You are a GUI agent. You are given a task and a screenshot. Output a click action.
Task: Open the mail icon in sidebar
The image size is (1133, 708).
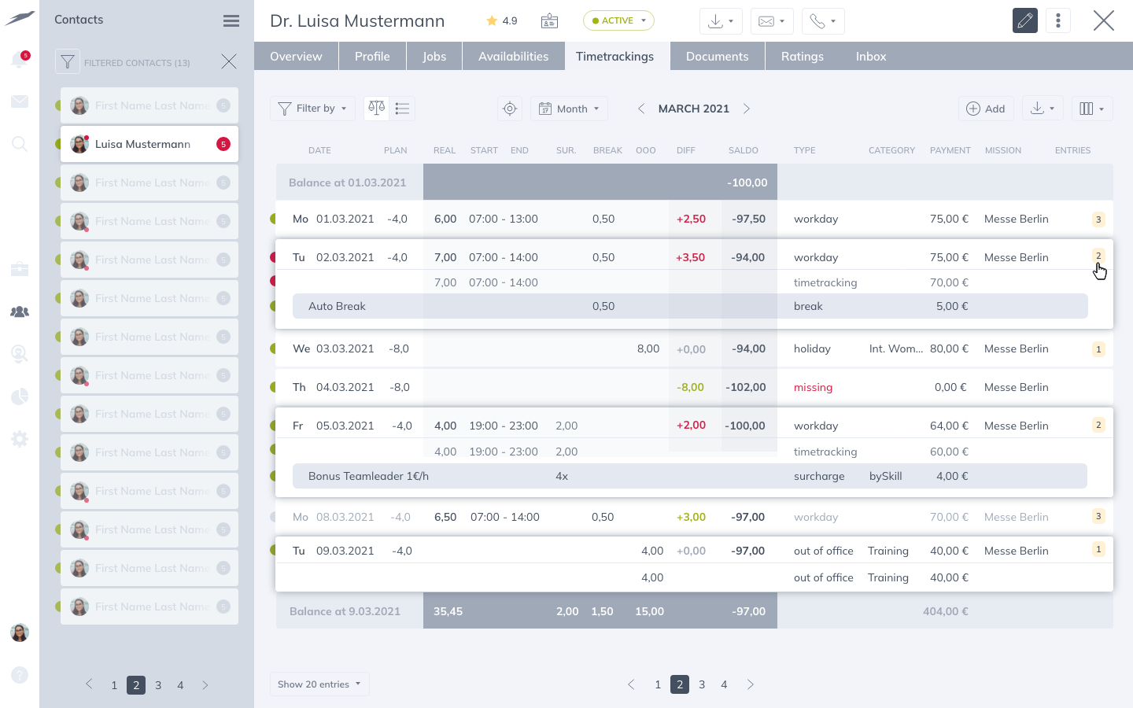point(20,101)
